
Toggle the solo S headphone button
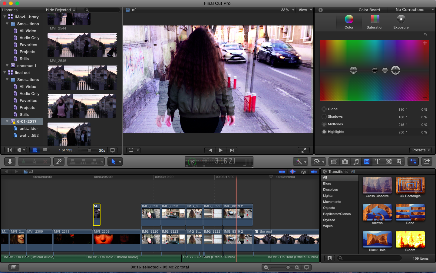click(x=303, y=172)
